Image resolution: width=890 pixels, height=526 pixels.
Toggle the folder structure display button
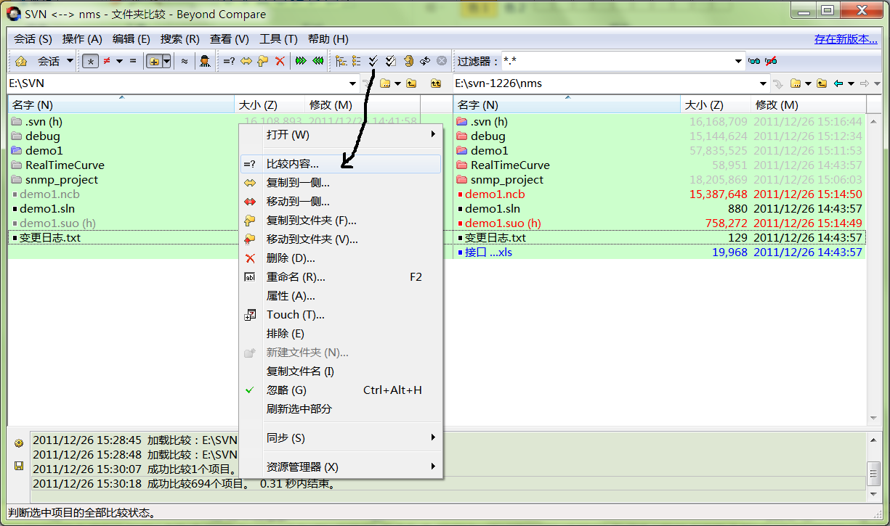(153, 61)
